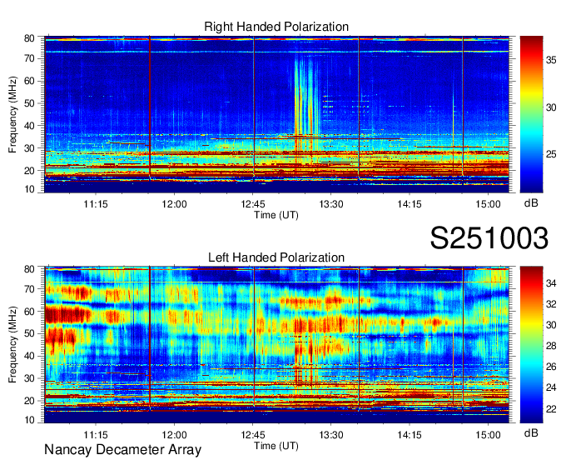Click the Time (UT) label under the lower plot
Screen dimensions: 566x460
276,445
